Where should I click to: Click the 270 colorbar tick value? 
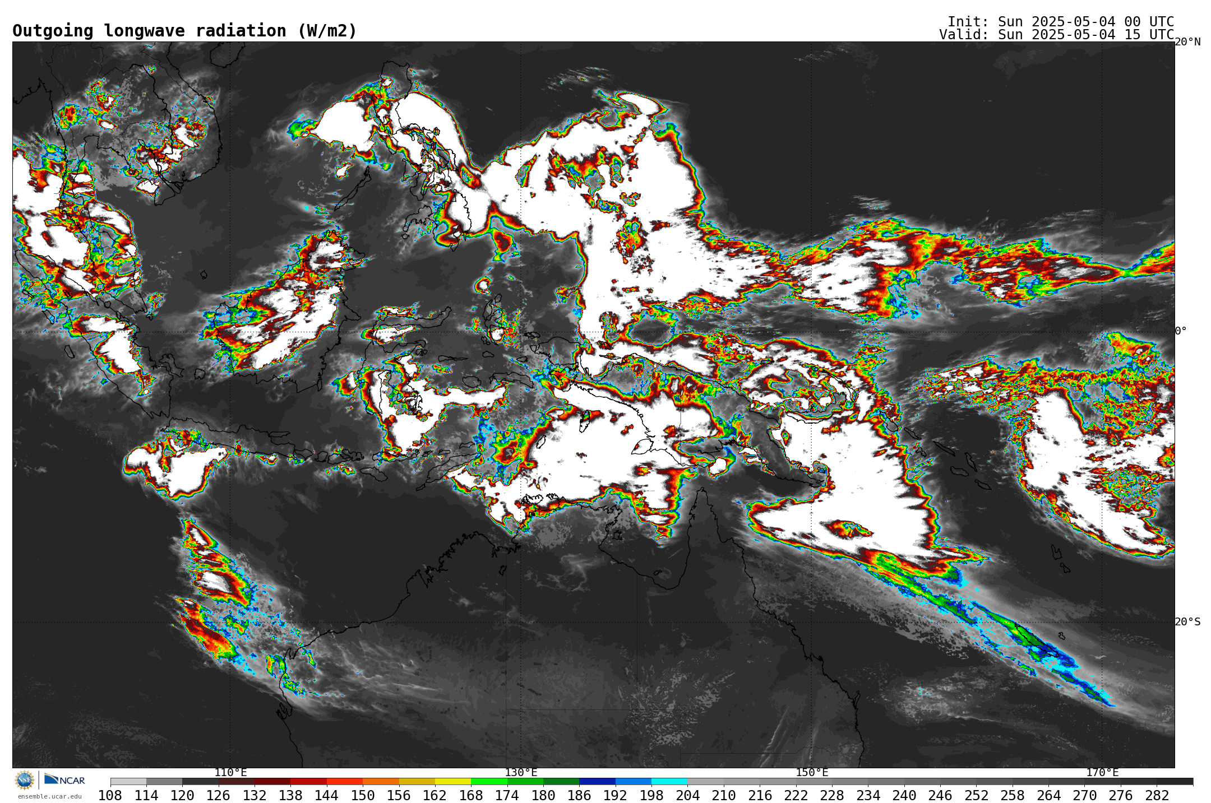click(1085, 796)
